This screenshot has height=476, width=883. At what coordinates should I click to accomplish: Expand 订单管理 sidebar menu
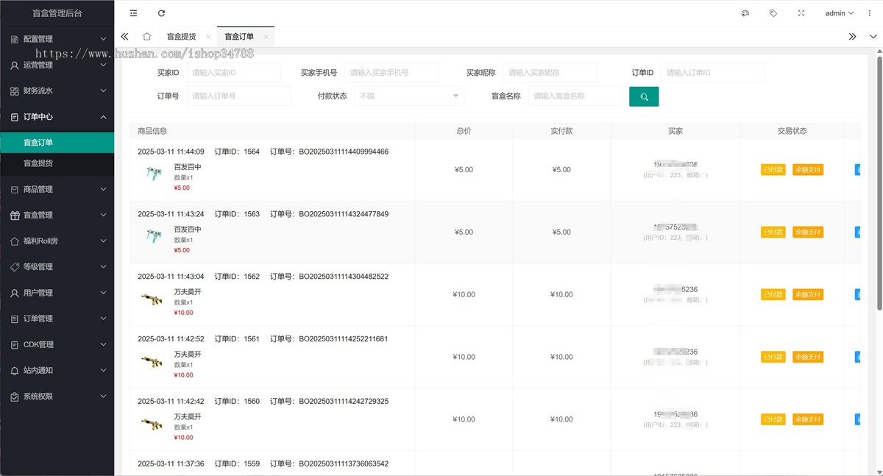[x=57, y=319]
